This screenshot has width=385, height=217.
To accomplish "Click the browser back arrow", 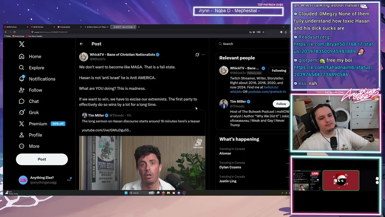I will (6, 32).
